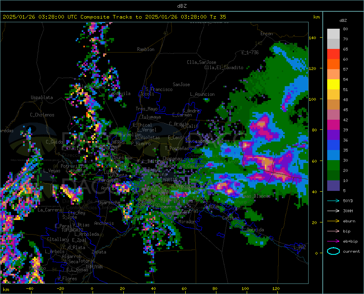Select the magenta 39-42 dBZ color swatch
This screenshot has height=294, width=364.
(x=333, y=125)
